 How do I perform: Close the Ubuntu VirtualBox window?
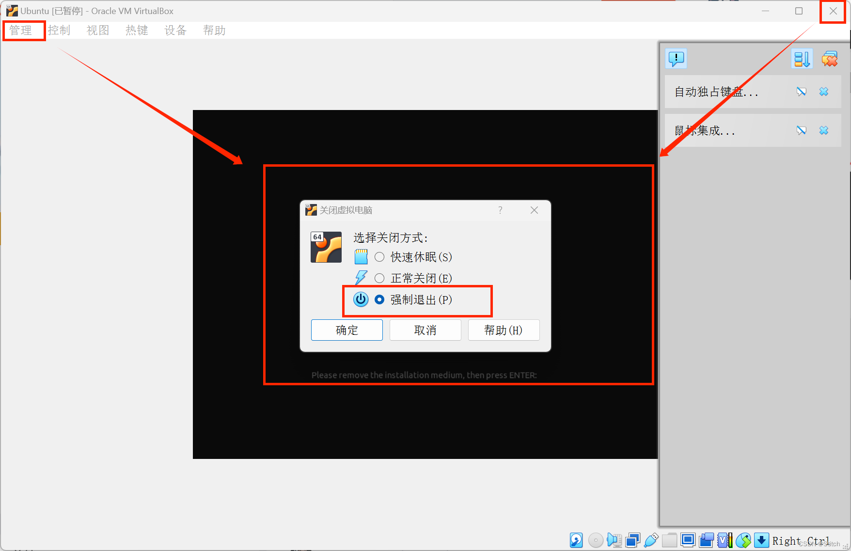click(x=833, y=11)
